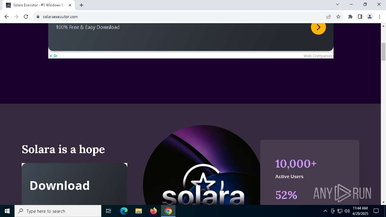Click the scrollbar down arrow
This screenshot has width=386, height=217.
pos(383,203)
